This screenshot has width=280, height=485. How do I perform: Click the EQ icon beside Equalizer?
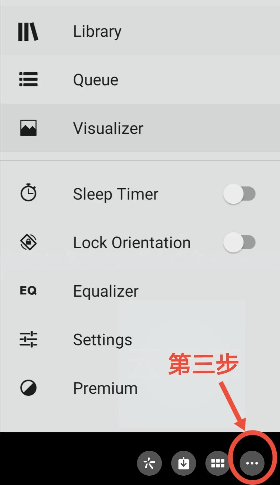[x=28, y=291]
